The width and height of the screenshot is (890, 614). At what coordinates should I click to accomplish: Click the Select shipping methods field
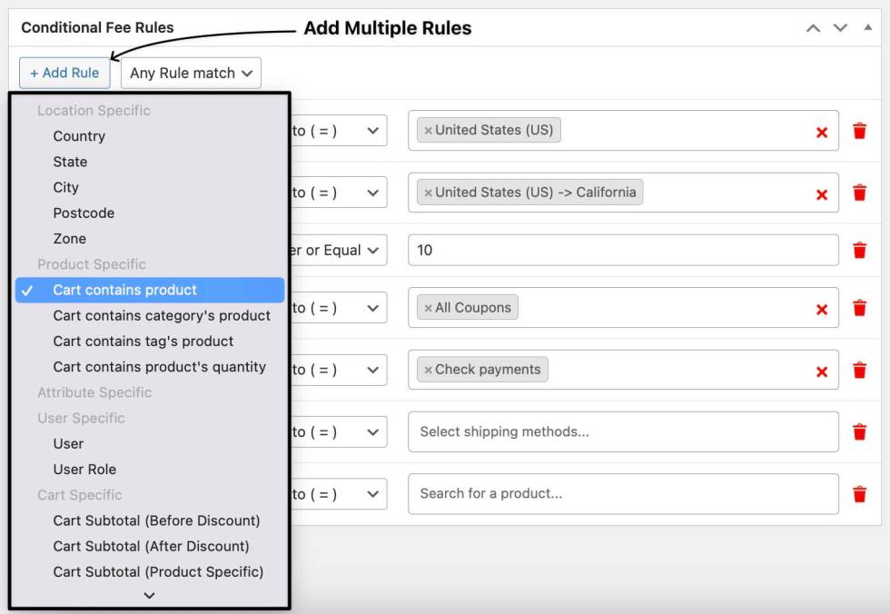click(x=623, y=431)
